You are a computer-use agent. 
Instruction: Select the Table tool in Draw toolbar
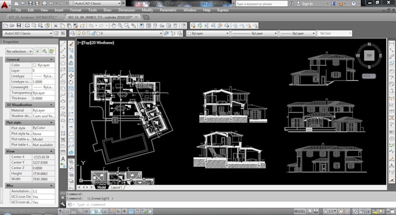tap(63, 153)
